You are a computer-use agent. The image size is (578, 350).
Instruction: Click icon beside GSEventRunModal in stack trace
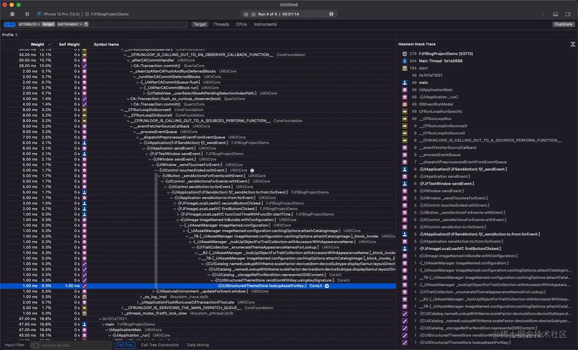point(405,104)
